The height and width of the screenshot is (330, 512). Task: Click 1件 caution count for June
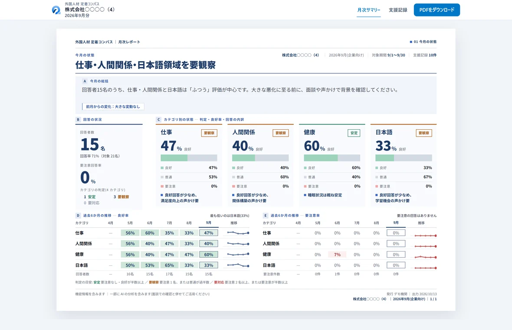337,274
